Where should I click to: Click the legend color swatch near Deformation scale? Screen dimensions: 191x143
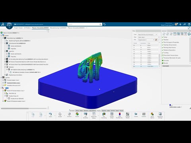pyautogui.click(x=170, y=105)
